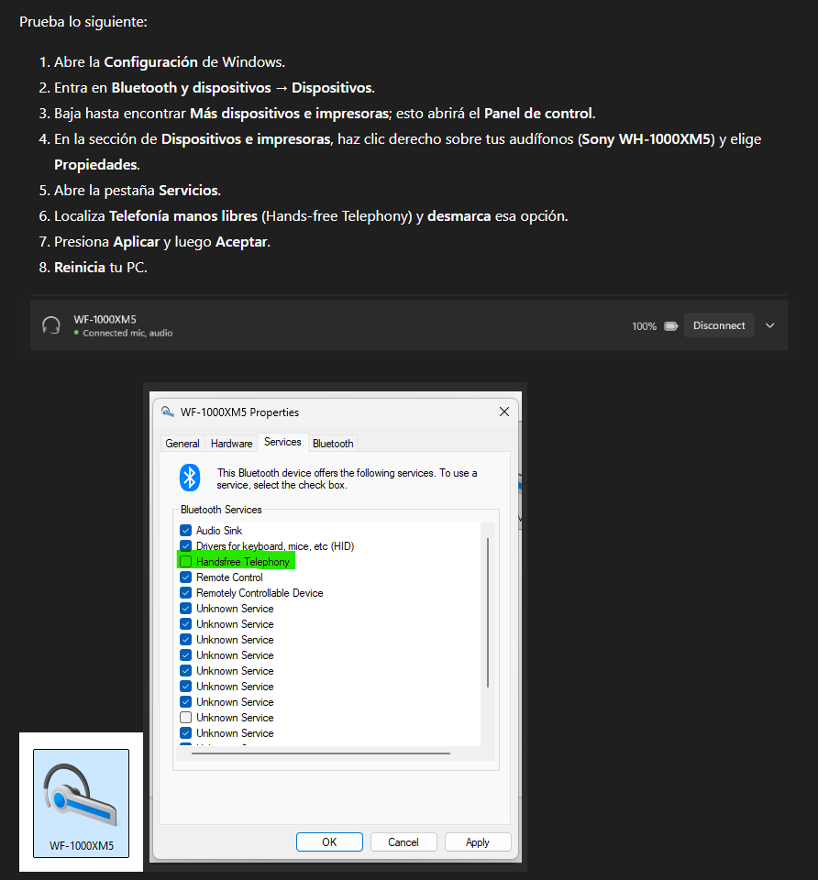Check the unchecked Unknown Service box
Image resolution: width=818 pixels, height=880 pixels.
[x=186, y=717]
